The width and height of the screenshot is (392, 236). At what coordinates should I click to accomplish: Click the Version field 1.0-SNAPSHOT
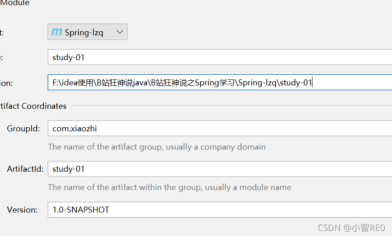(220, 210)
